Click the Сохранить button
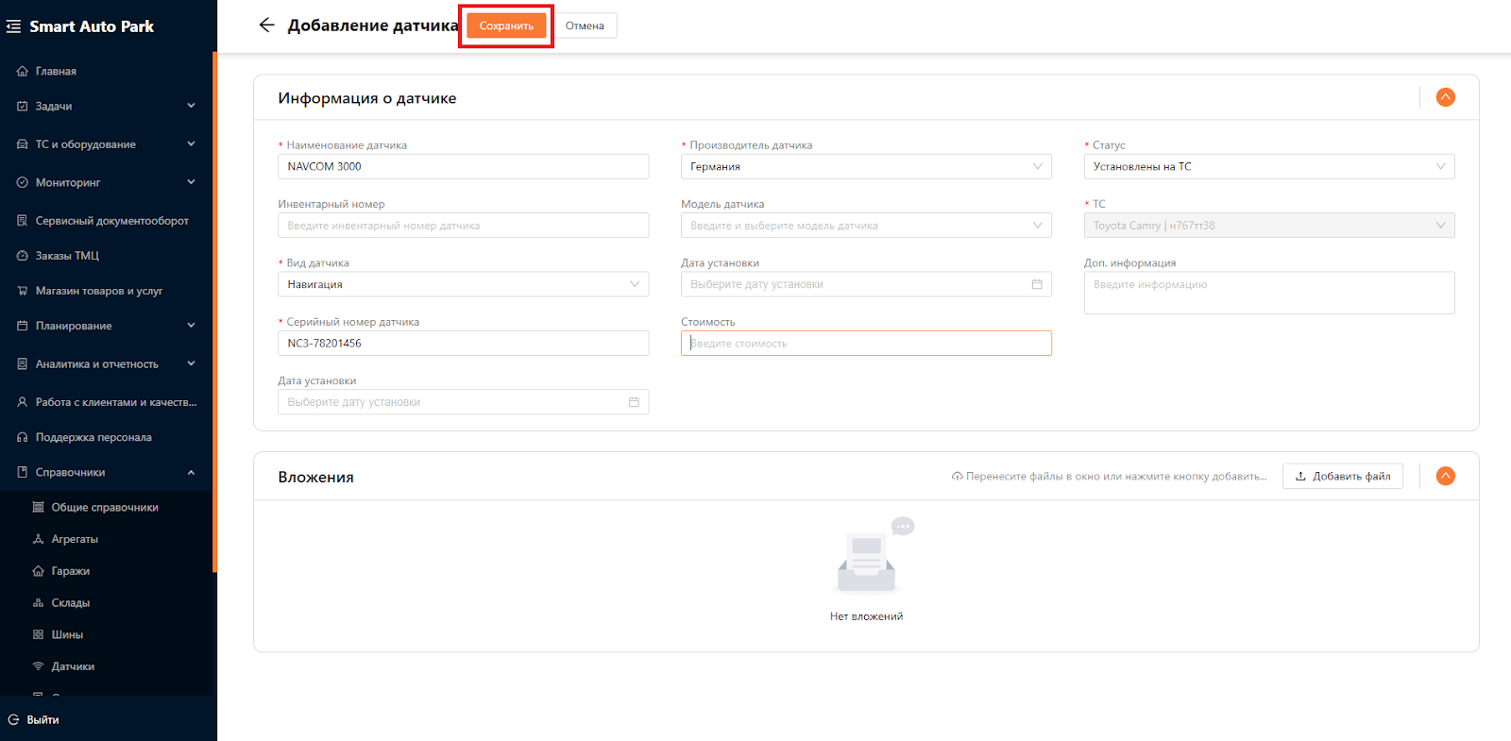The image size is (1511, 741). click(x=506, y=25)
